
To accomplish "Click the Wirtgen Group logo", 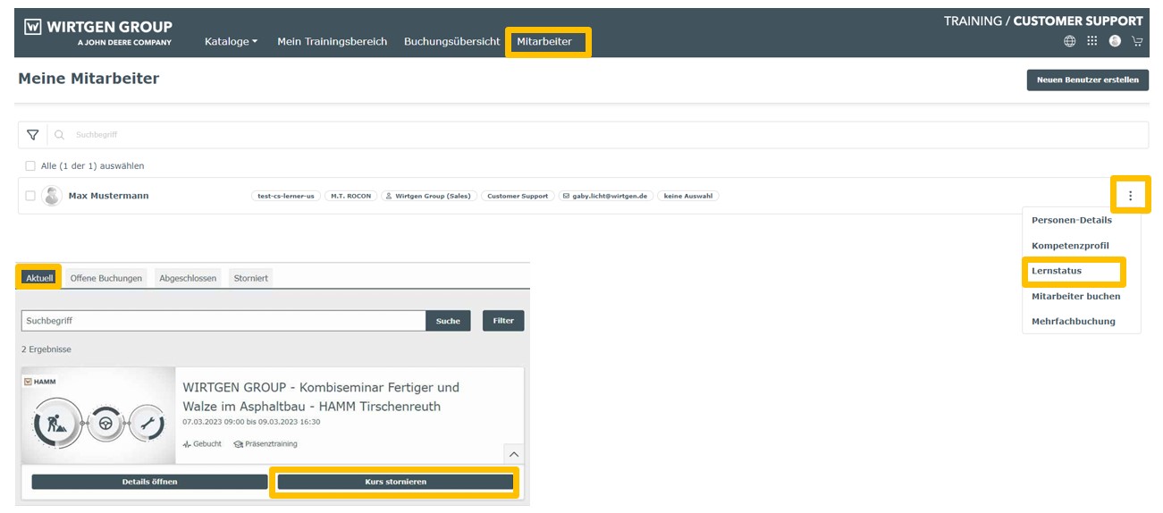I will click(97, 33).
